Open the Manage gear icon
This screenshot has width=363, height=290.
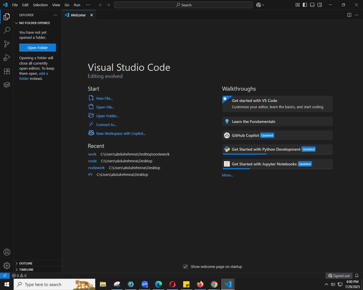[7, 266]
